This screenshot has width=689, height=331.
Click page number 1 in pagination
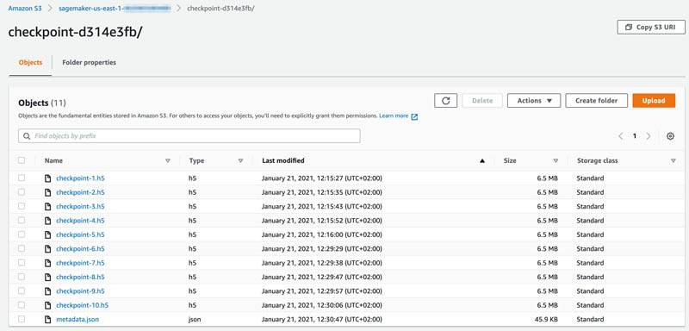(635, 136)
